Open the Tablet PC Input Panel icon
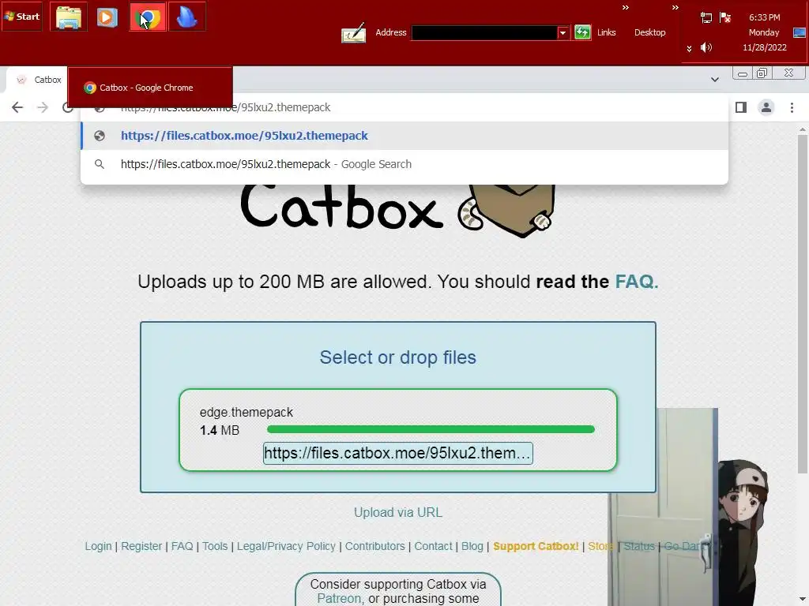Screen dimensions: 809x606 354,33
